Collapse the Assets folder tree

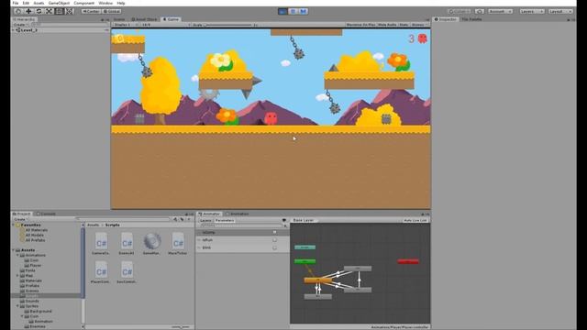point(14,250)
